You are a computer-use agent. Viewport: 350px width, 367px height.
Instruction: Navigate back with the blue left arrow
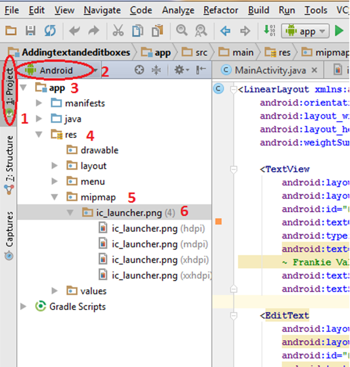225,31
